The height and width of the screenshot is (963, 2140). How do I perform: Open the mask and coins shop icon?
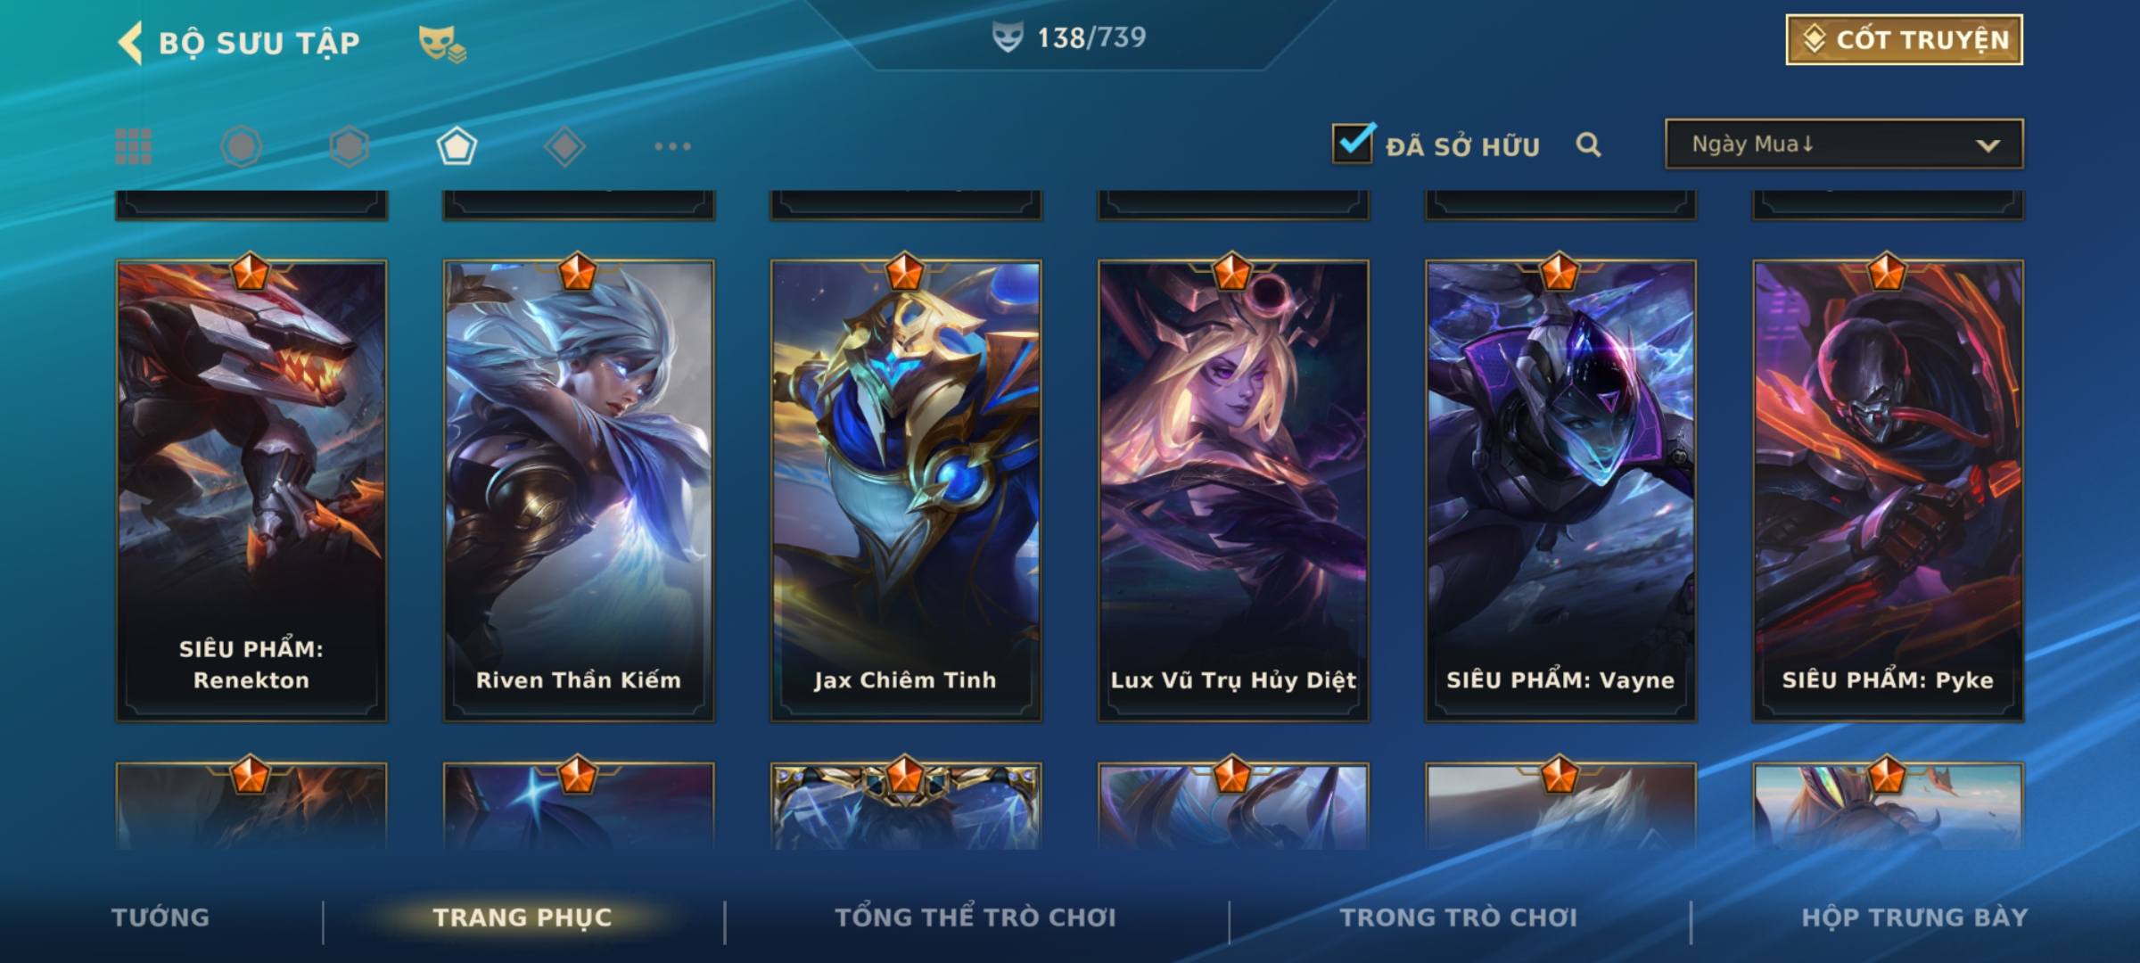point(442,43)
